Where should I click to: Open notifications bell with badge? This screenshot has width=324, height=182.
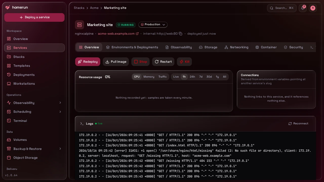(303, 8)
